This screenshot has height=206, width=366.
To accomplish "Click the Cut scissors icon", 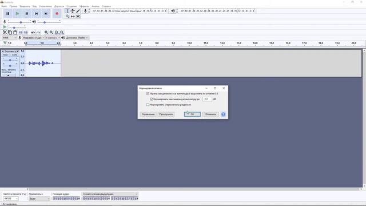I will (x=5, y=32).
